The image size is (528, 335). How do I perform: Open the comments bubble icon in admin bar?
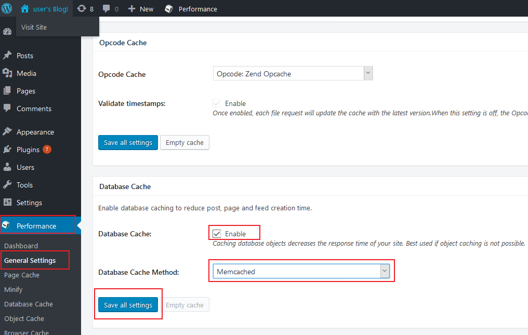(x=106, y=9)
